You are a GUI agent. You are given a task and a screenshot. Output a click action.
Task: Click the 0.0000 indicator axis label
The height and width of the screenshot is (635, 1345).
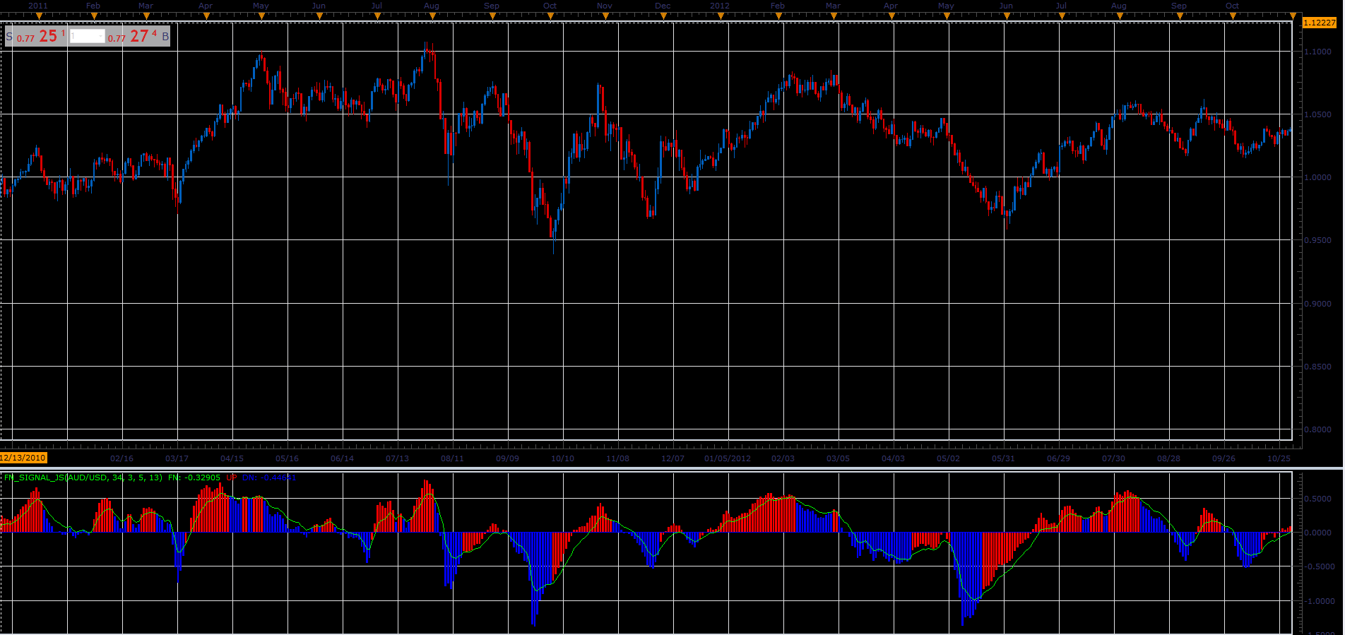pyautogui.click(x=1319, y=533)
